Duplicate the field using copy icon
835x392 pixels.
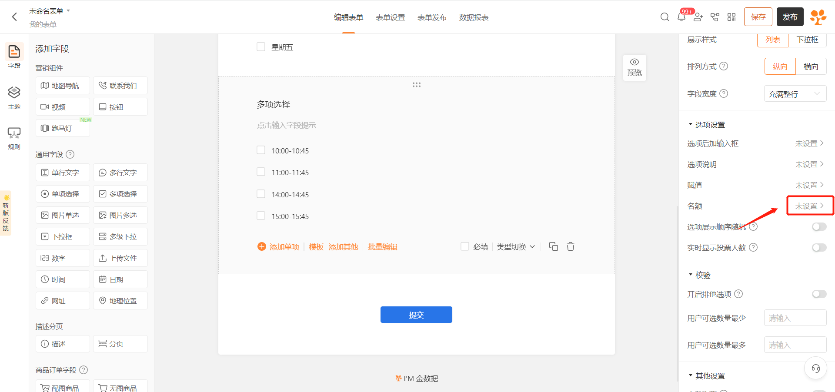point(553,246)
